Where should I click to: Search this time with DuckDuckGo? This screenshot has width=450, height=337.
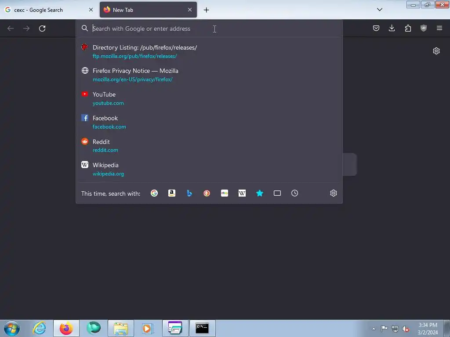click(x=207, y=193)
